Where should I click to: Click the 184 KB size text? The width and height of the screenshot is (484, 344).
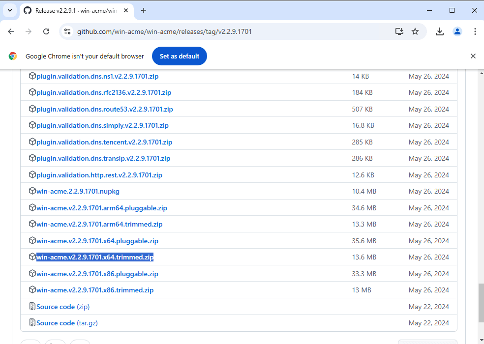pyautogui.click(x=362, y=92)
